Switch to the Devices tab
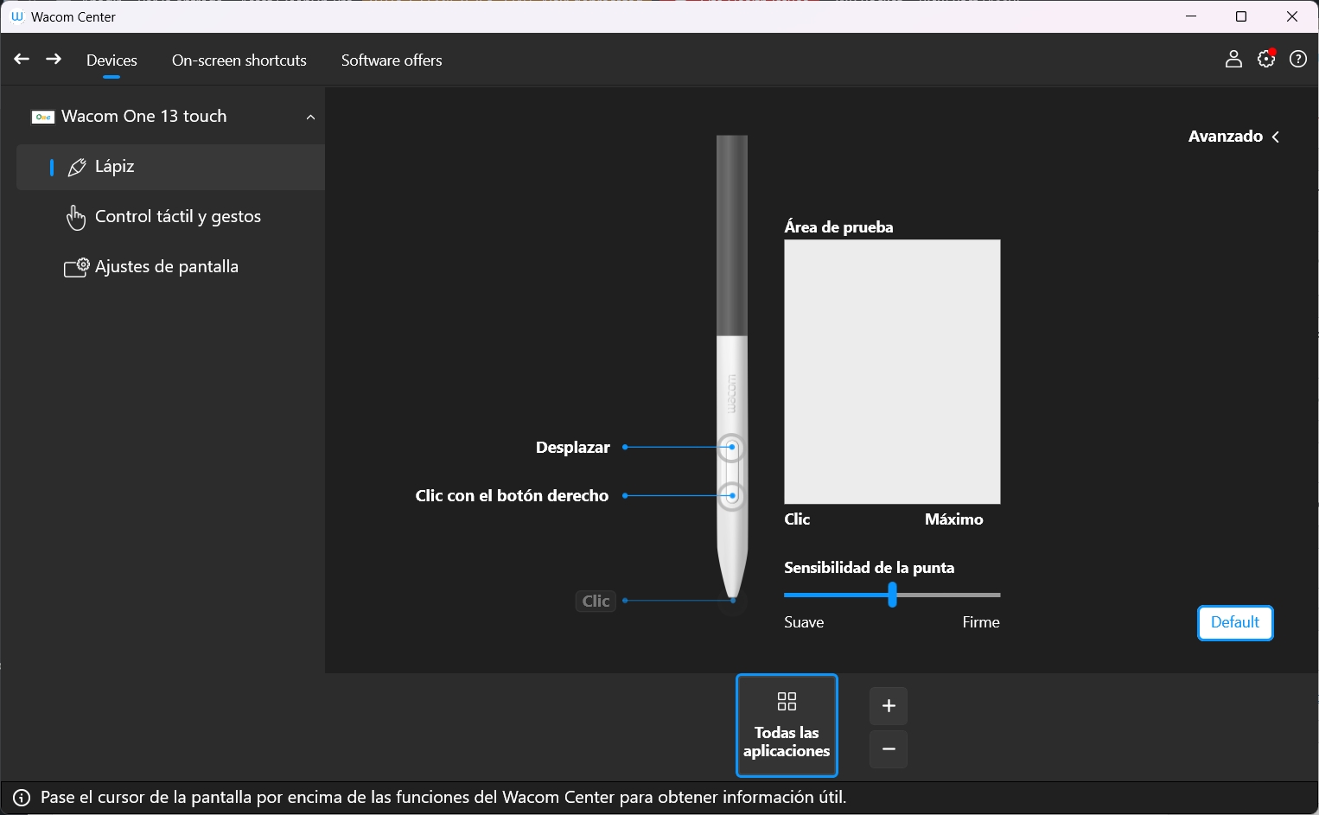Screen dimensions: 1319x815 point(112,60)
